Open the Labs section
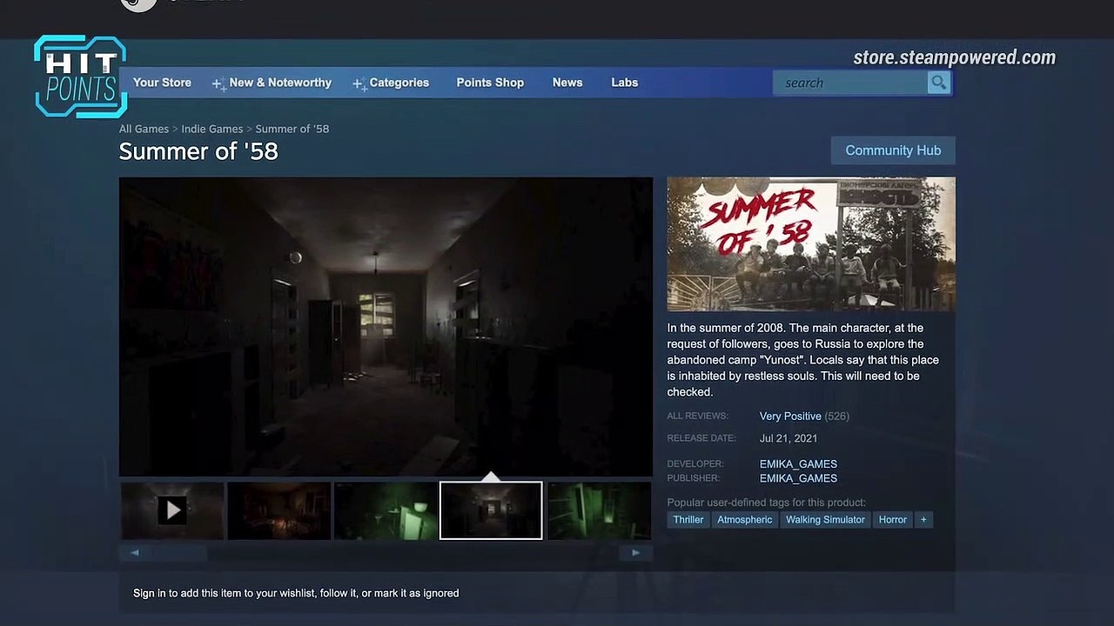 click(625, 83)
